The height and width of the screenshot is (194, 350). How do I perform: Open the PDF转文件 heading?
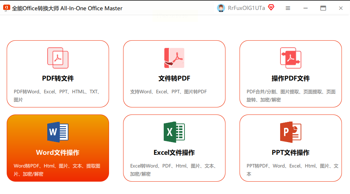58,78
